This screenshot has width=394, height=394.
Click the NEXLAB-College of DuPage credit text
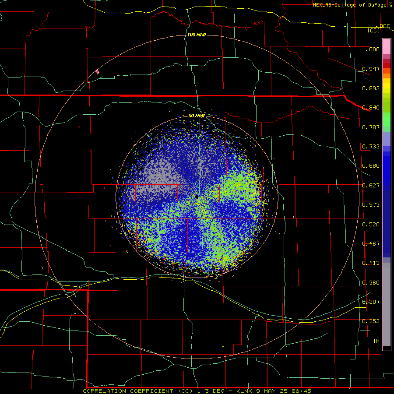coord(349,5)
